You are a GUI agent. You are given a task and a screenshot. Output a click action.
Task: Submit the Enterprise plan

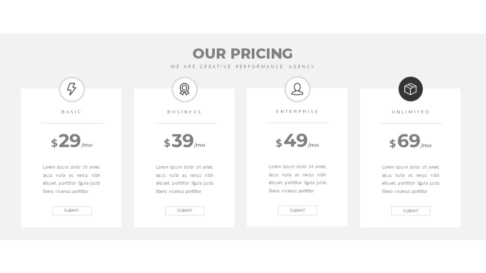pyautogui.click(x=297, y=210)
